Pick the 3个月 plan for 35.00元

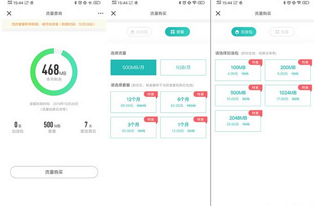[x=133, y=127]
